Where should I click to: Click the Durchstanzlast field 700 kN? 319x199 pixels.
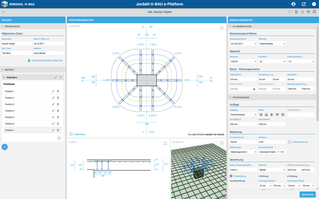click(x=244, y=142)
